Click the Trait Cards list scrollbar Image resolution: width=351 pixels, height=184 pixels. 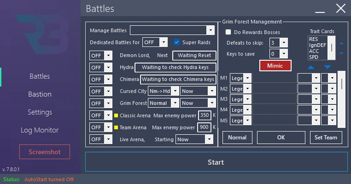332,48
